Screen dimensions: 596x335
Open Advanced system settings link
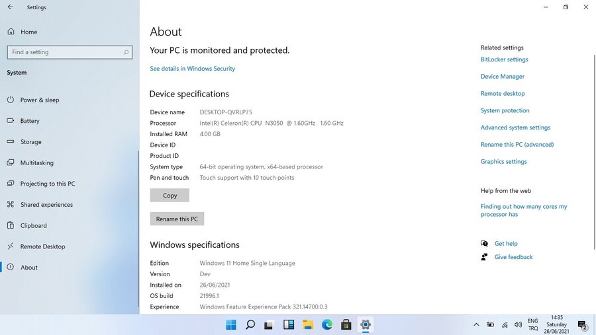pos(515,128)
